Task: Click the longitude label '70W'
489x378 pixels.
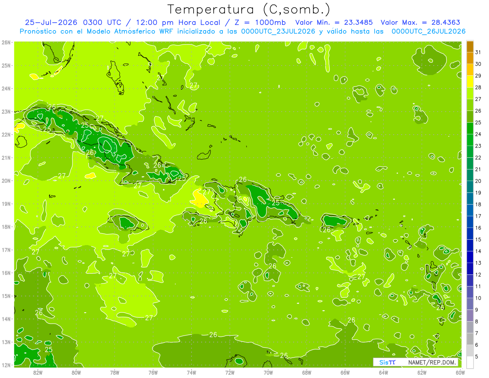Action: (x=268, y=372)
